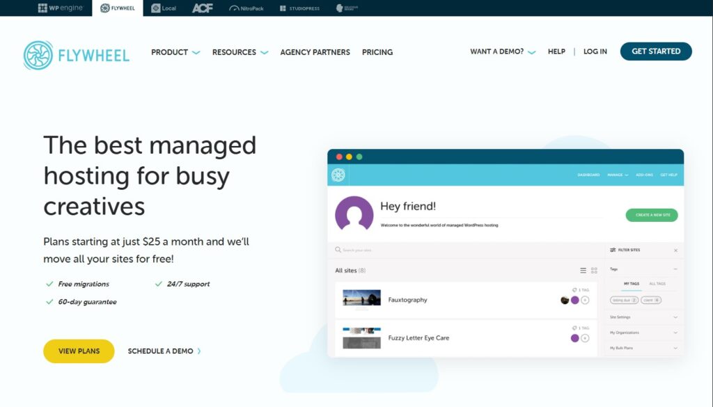Screen dimensions: 713x407
Task: Open Agency Partners page
Action: [315, 52]
